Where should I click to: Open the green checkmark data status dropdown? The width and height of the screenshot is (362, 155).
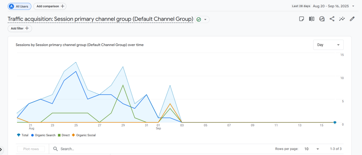[202, 19]
